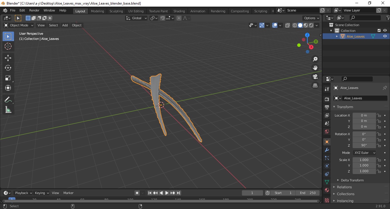
Task: Switch perspective/orthographic grid icon
Action: pos(315,86)
